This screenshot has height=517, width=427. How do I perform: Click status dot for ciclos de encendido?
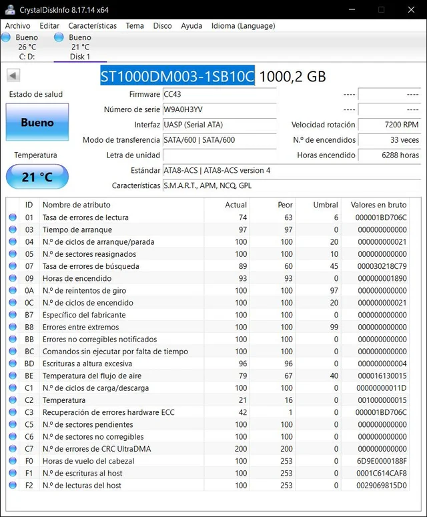[13, 303]
